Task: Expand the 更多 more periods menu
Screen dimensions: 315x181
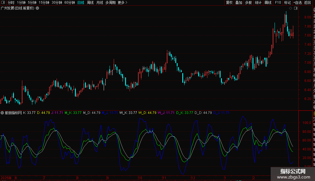Action: click(x=122, y=3)
